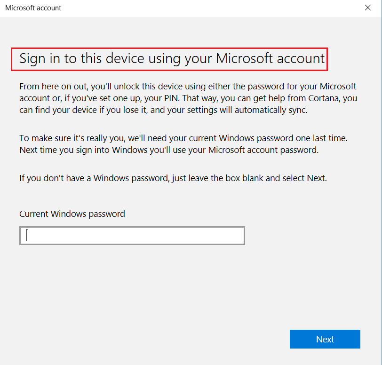Viewport: 382px width, 365px height.
Task: Click the "Current Windows password" field label
Action: tap(72, 214)
